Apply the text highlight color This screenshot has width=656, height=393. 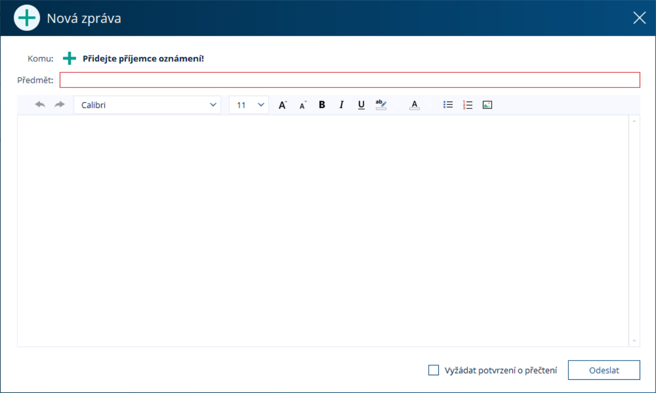[x=381, y=105]
